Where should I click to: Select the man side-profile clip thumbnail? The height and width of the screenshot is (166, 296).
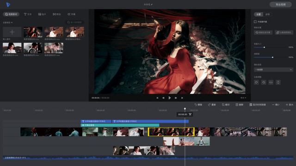click(33, 48)
